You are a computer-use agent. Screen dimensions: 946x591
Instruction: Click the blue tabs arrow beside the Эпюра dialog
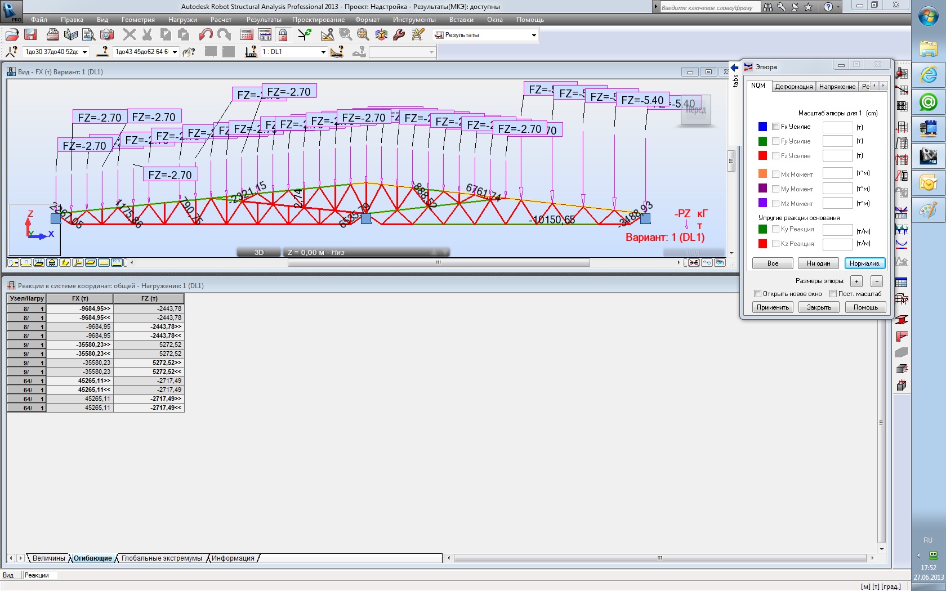(x=734, y=68)
